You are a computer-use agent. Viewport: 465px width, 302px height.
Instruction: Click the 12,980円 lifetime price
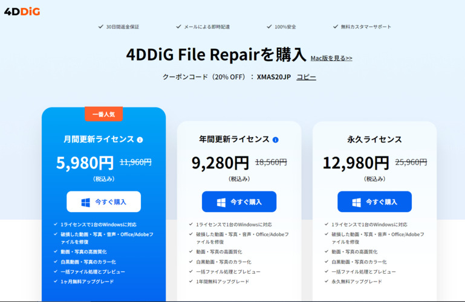point(356,163)
